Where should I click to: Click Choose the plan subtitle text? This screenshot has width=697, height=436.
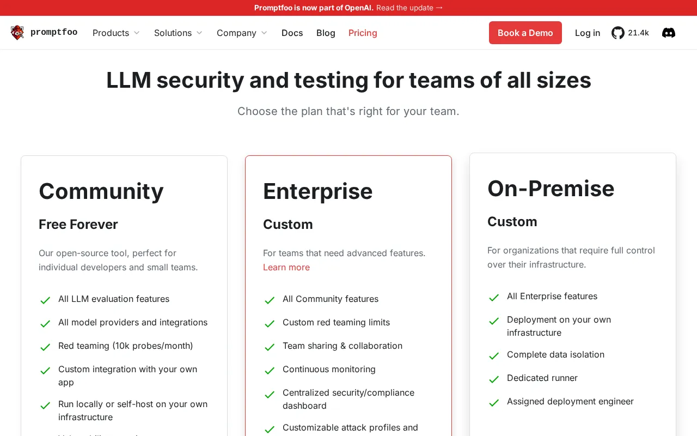point(348,111)
